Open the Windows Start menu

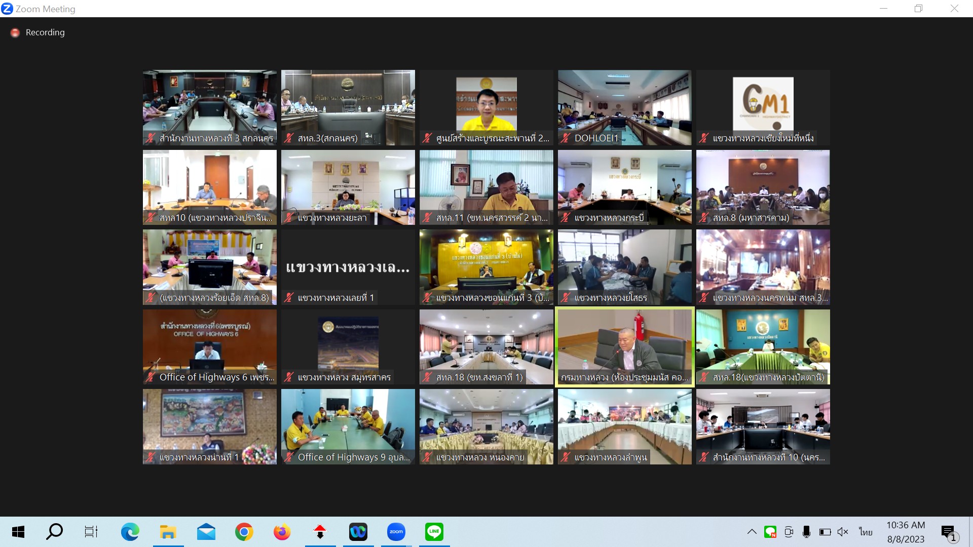click(x=18, y=532)
